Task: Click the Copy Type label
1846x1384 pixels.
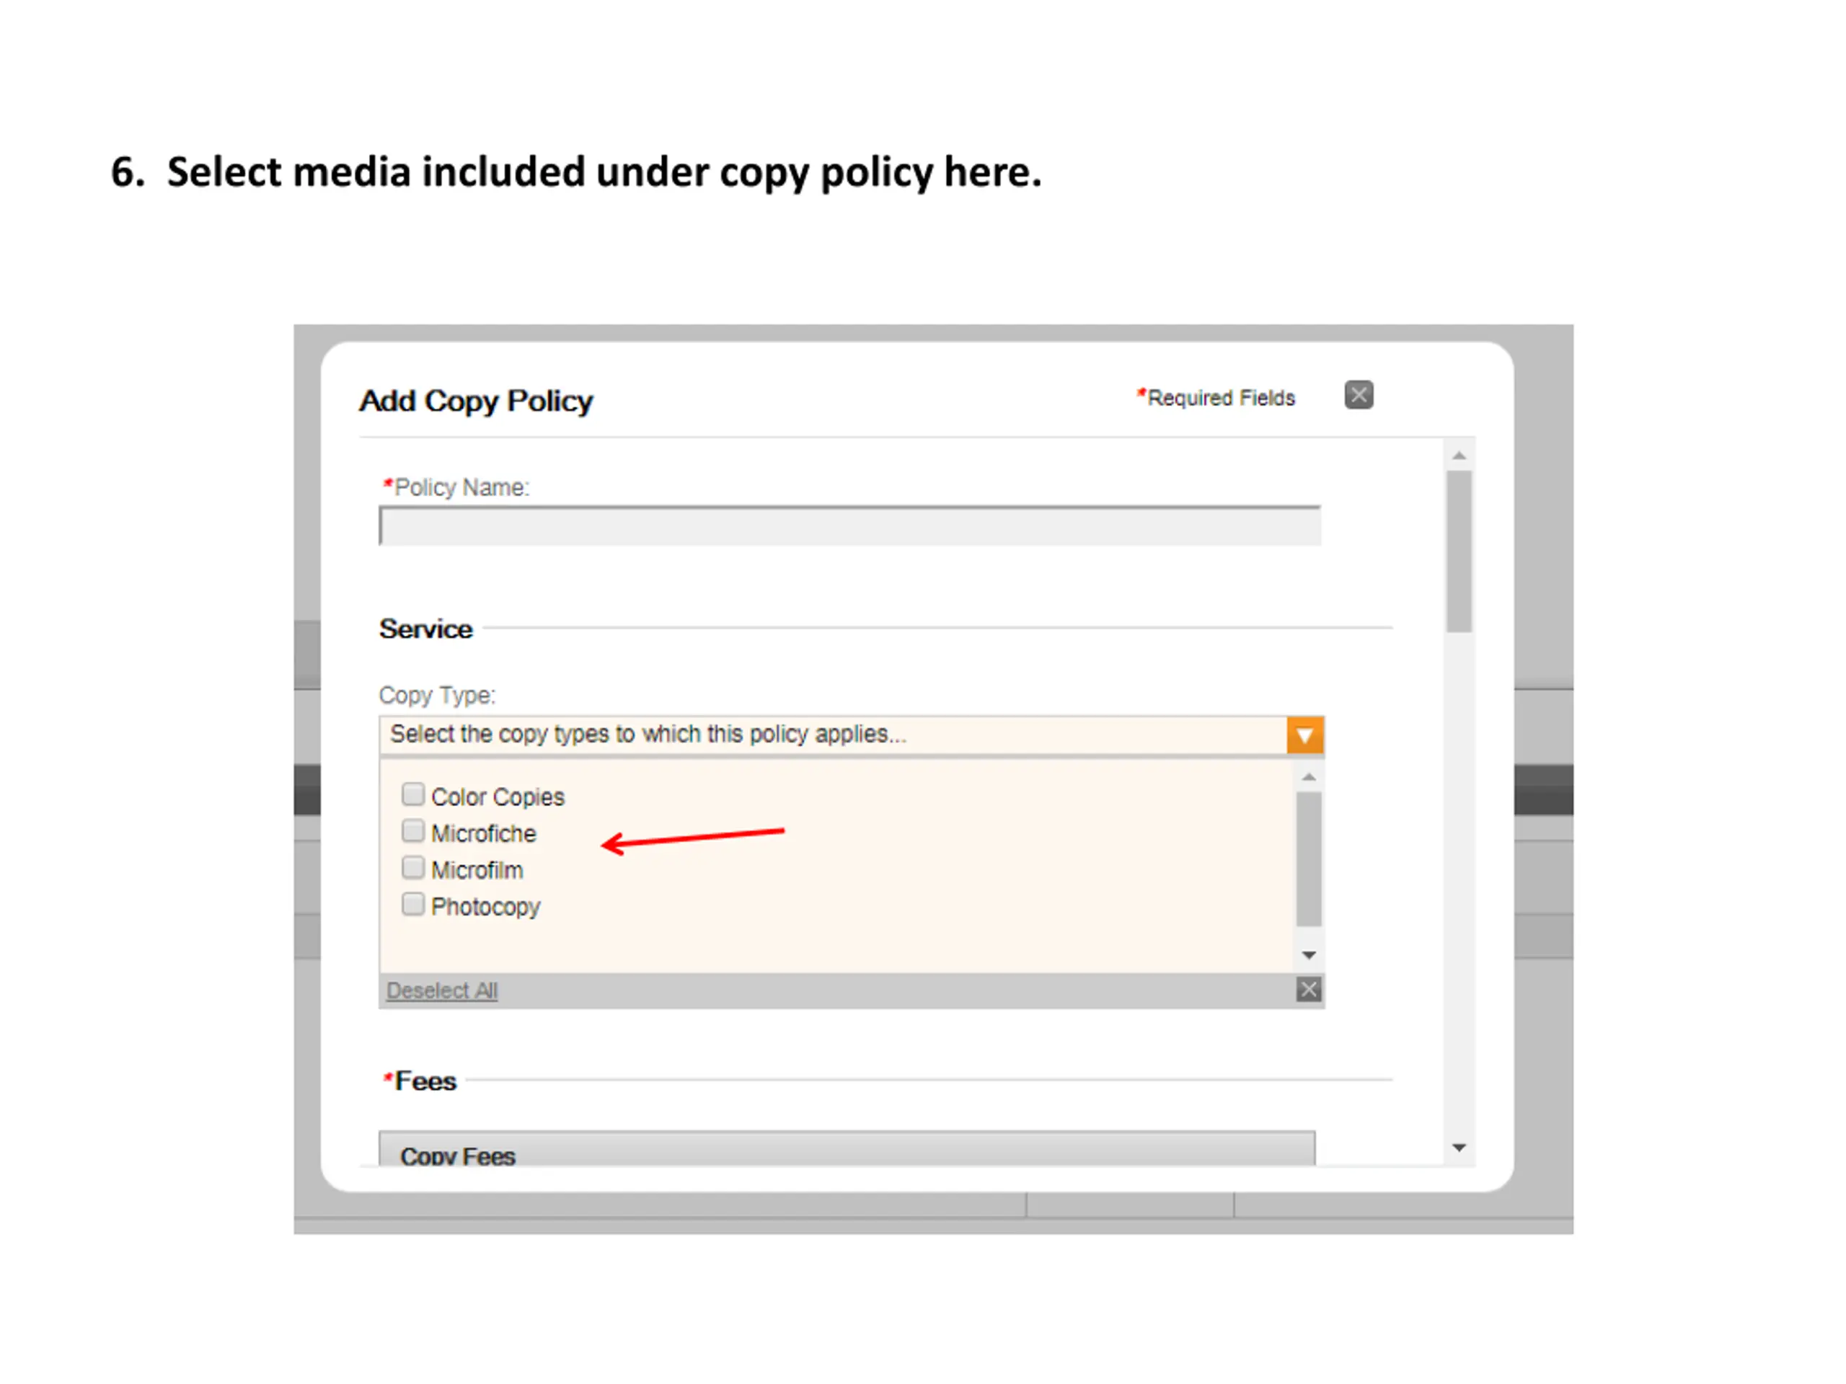Action: [x=437, y=696]
